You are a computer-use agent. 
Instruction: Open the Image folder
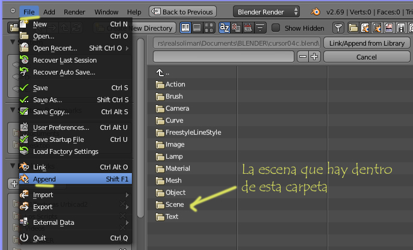170,145
